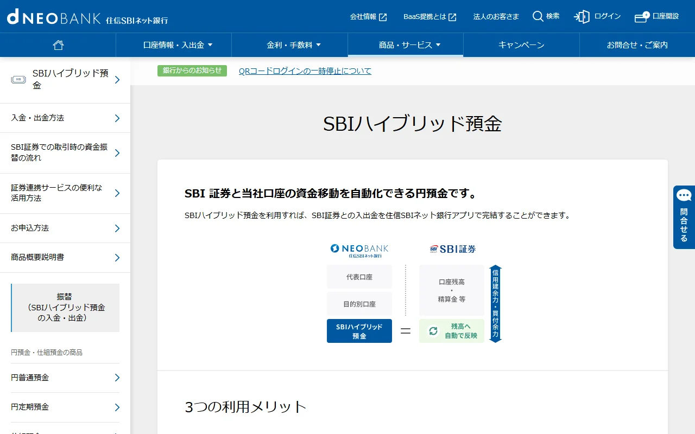695x434 pixels.
Task: Click the SBI証券 logo in the diagram
Action: tap(452, 249)
